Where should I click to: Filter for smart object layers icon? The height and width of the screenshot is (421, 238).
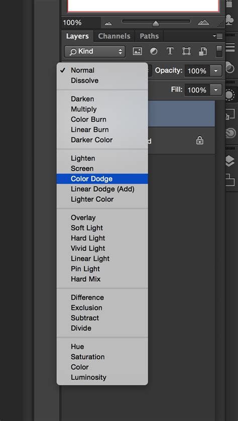(203, 51)
